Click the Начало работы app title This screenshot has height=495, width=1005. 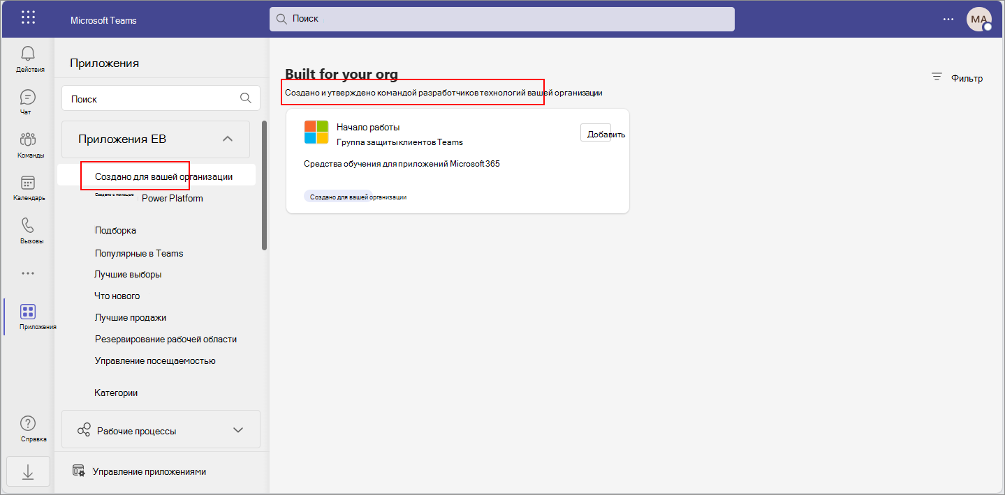pyautogui.click(x=368, y=127)
